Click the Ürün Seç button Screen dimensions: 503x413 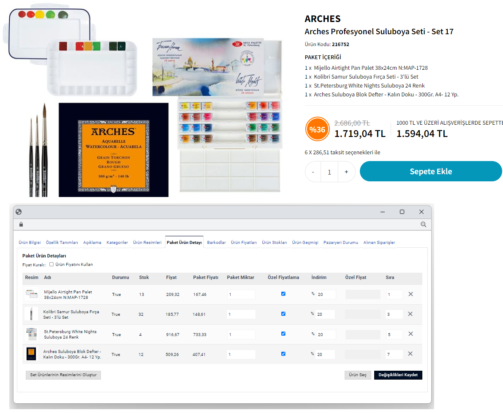click(x=358, y=375)
